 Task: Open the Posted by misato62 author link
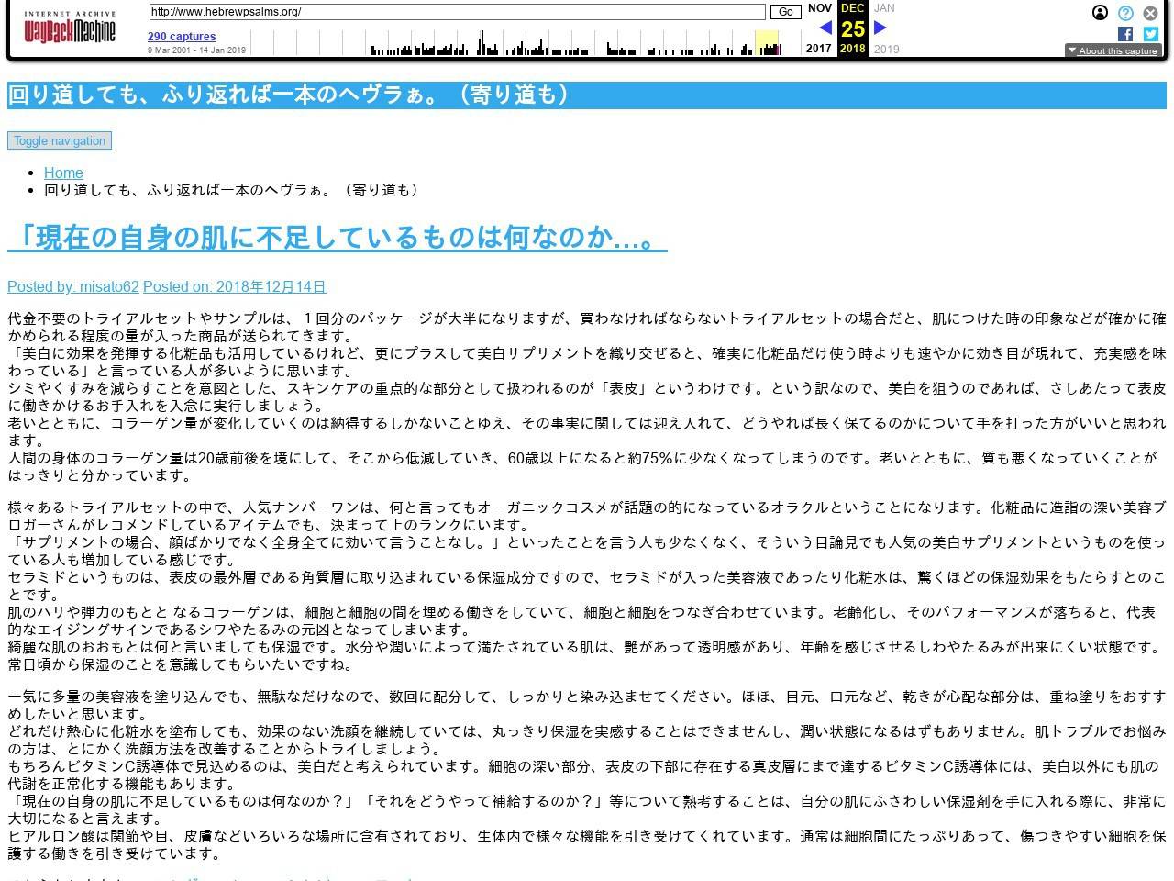pyautogui.click(x=73, y=286)
